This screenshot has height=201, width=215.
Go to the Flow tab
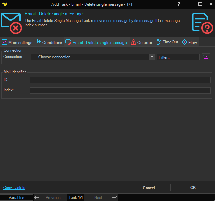point(190,42)
